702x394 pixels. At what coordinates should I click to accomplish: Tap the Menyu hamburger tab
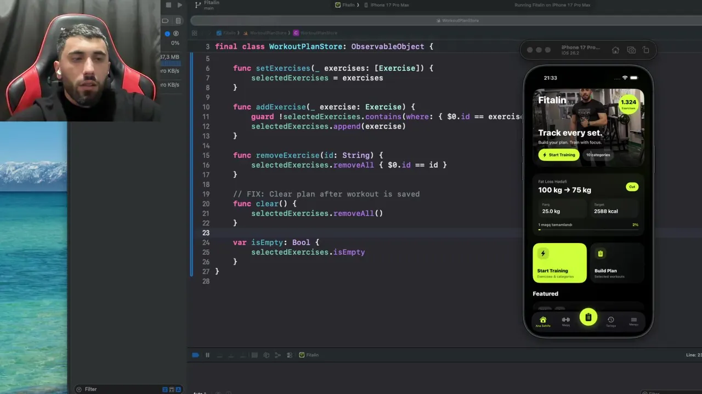633,322
